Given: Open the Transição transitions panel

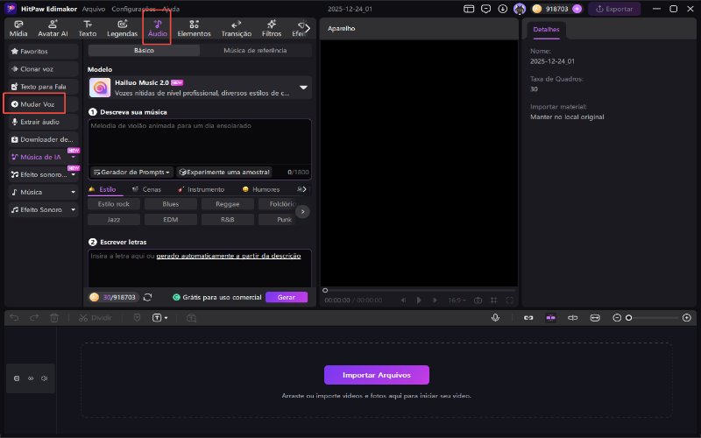Looking at the screenshot, I should click(x=237, y=28).
